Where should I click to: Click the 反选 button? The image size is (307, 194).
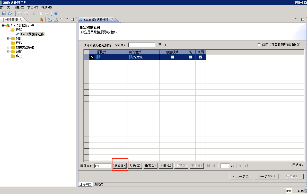click(135, 166)
